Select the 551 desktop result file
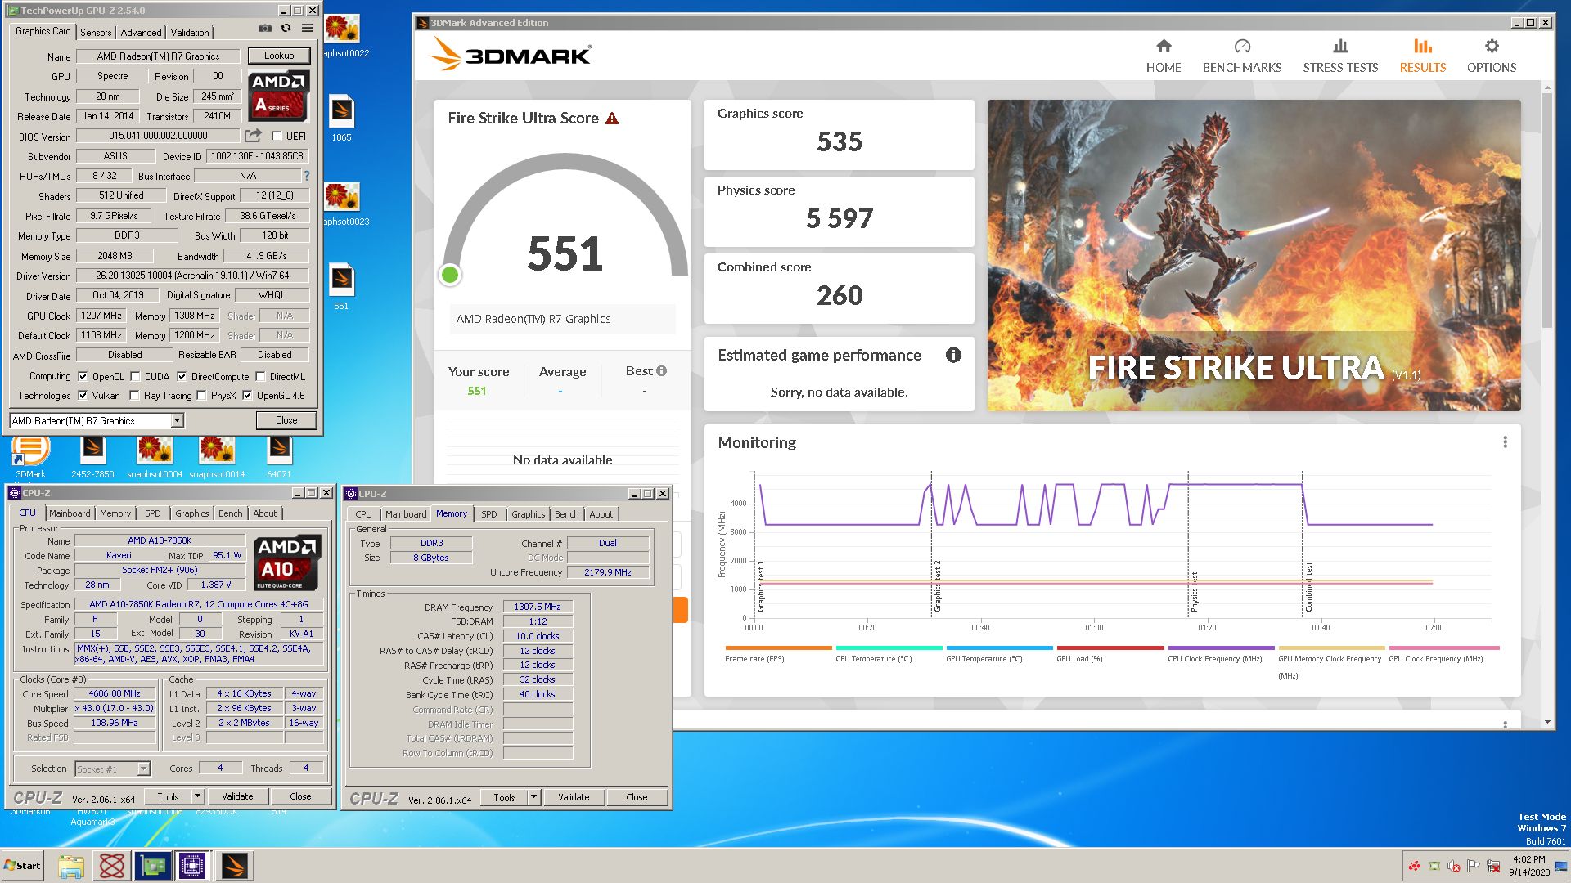The width and height of the screenshot is (1571, 883). 341,281
